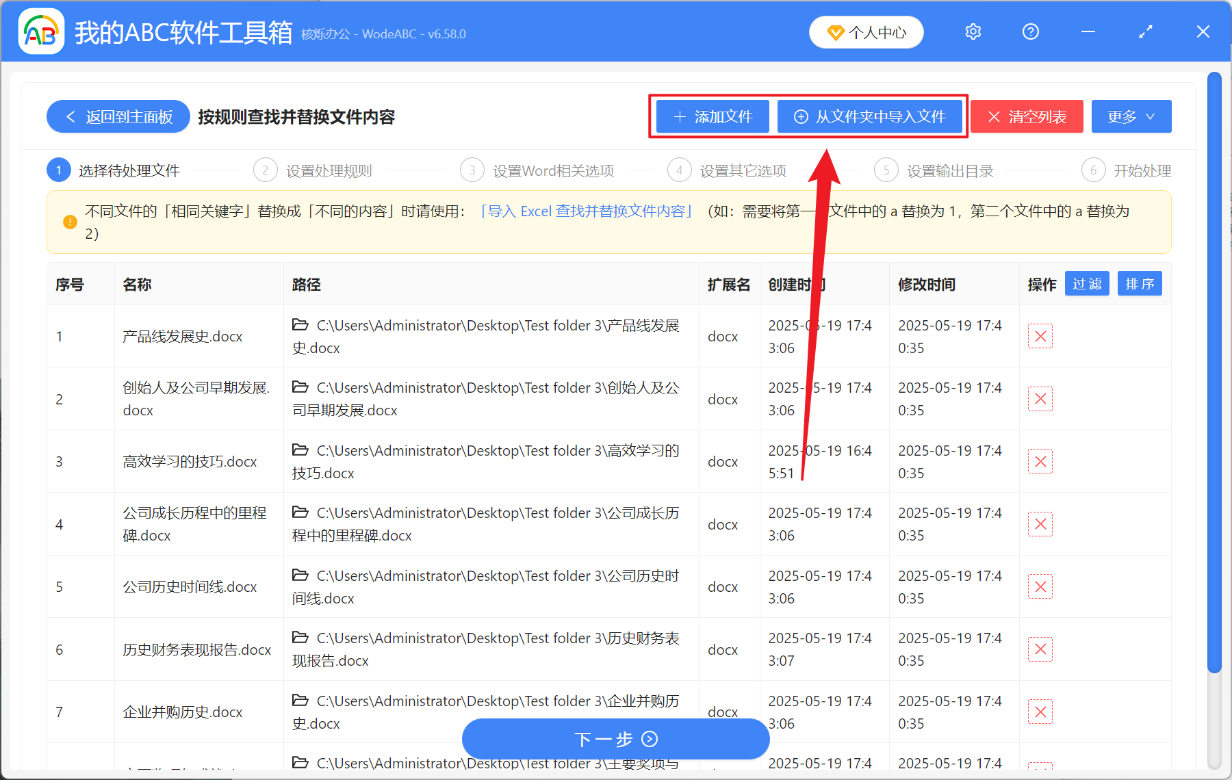Open the settings gear icon

[x=973, y=31]
